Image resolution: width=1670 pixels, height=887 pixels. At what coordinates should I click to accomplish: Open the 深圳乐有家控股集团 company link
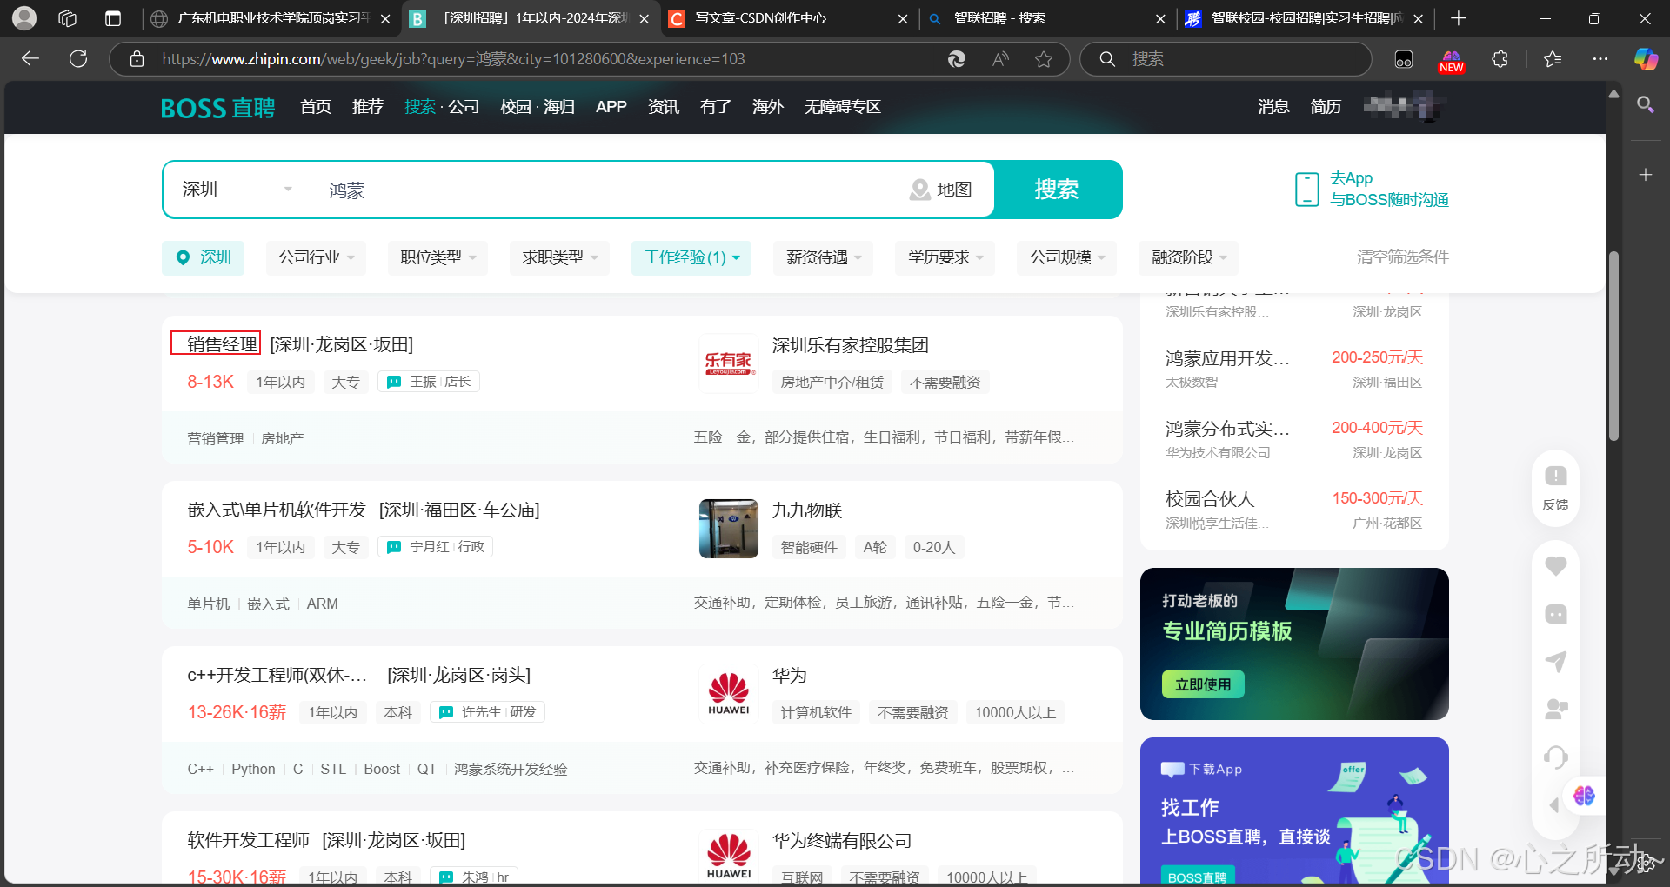850,345
